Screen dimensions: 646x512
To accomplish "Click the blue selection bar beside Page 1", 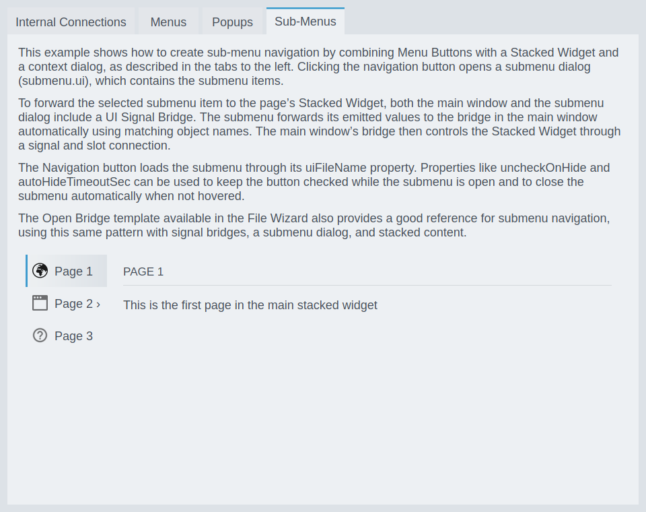I will pyautogui.click(x=27, y=271).
